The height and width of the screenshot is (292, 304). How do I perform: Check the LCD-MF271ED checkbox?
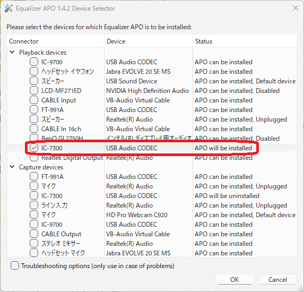coord(34,91)
